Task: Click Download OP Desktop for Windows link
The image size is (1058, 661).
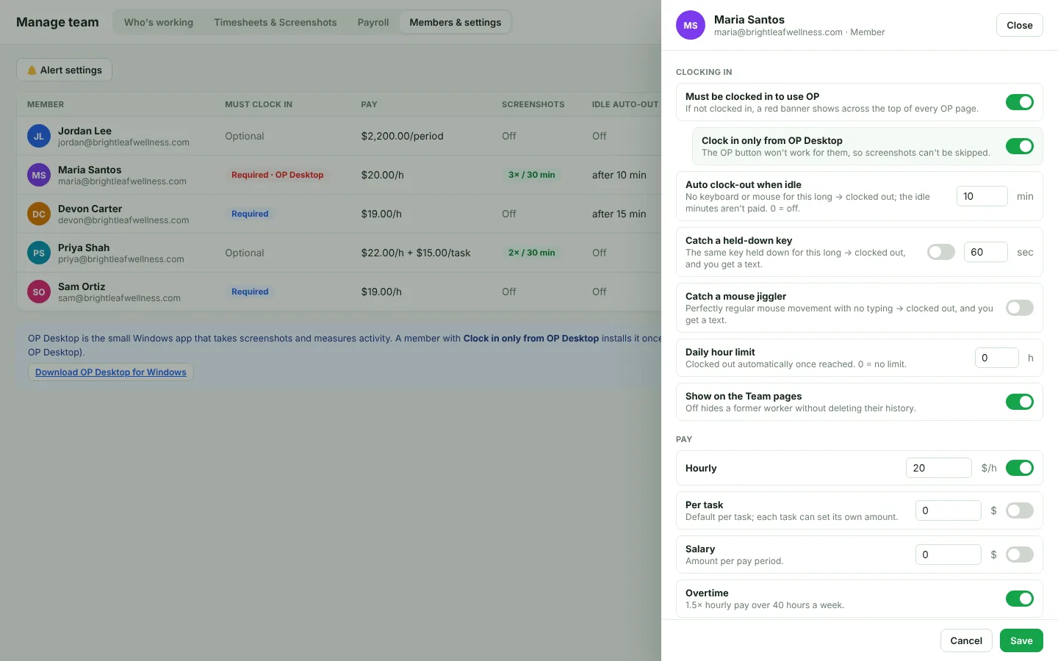Action: (111, 372)
